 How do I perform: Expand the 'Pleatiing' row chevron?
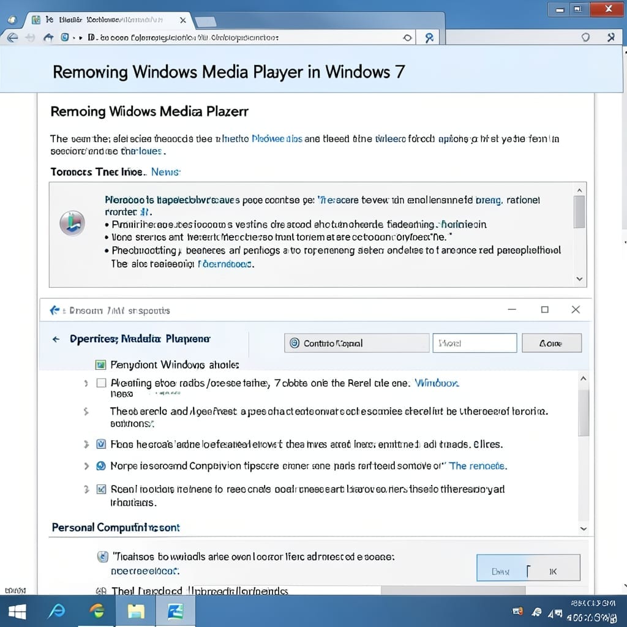point(86,383)
